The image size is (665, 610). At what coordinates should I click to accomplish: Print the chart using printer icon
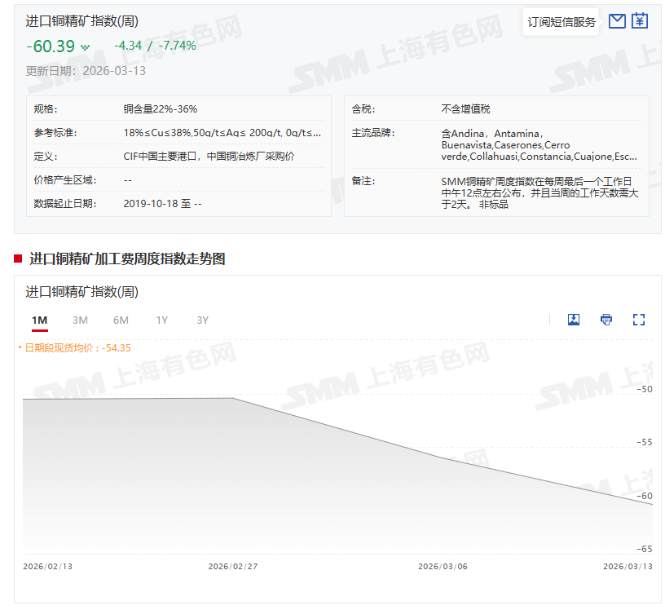[x=606, y=320]
